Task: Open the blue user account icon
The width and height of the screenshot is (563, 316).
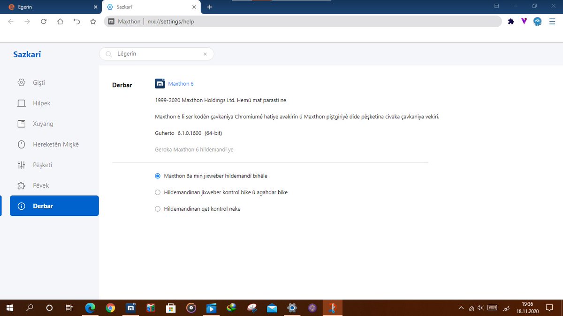Action: coord(538,22)
